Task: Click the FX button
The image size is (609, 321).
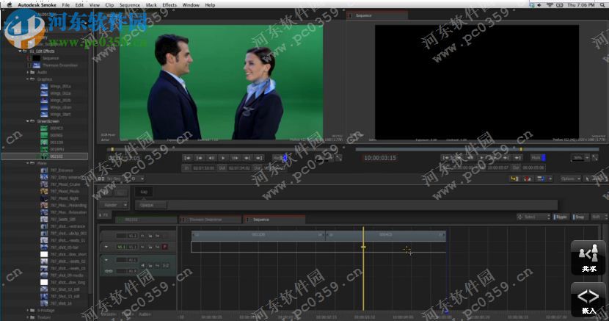Action: point(104,214)
